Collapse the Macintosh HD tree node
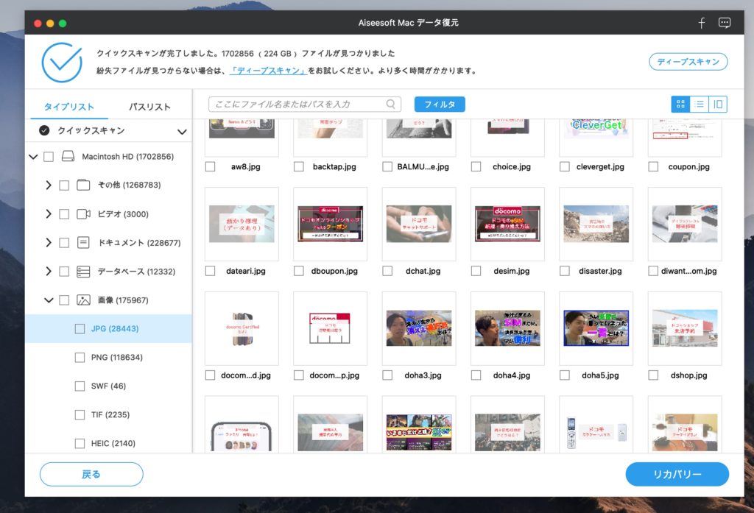 (33, 157)
